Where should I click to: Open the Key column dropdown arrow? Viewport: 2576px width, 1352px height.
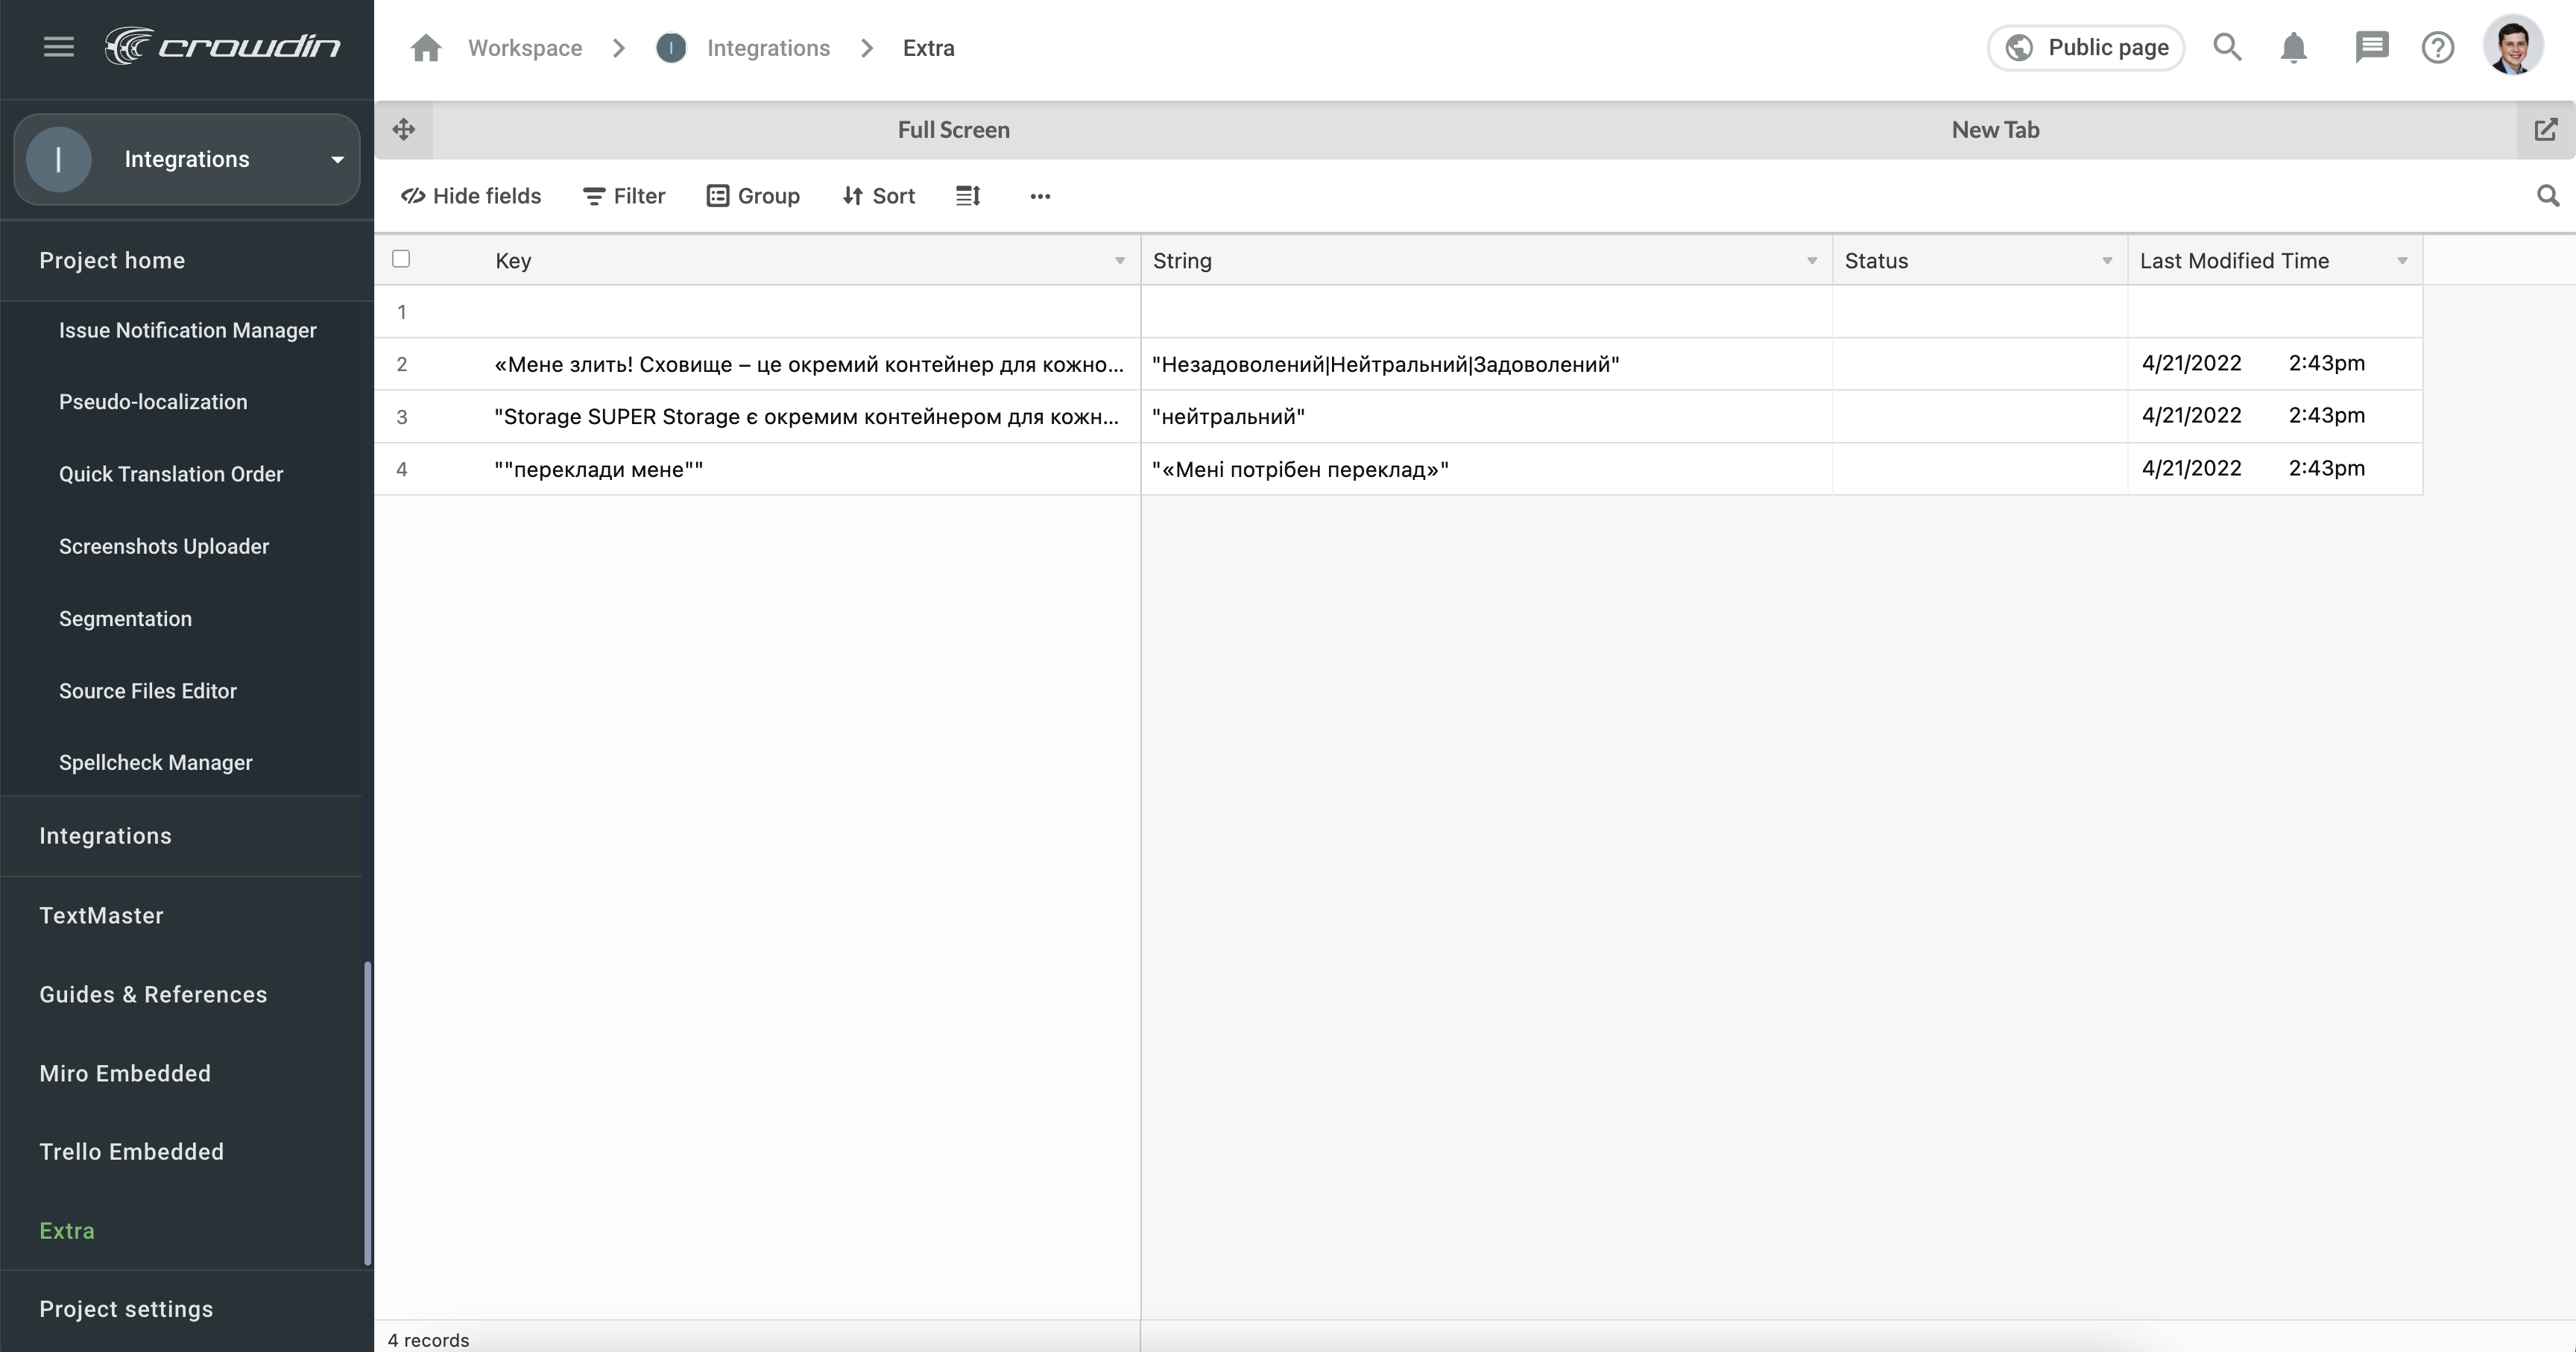[x=1120, y=261]
